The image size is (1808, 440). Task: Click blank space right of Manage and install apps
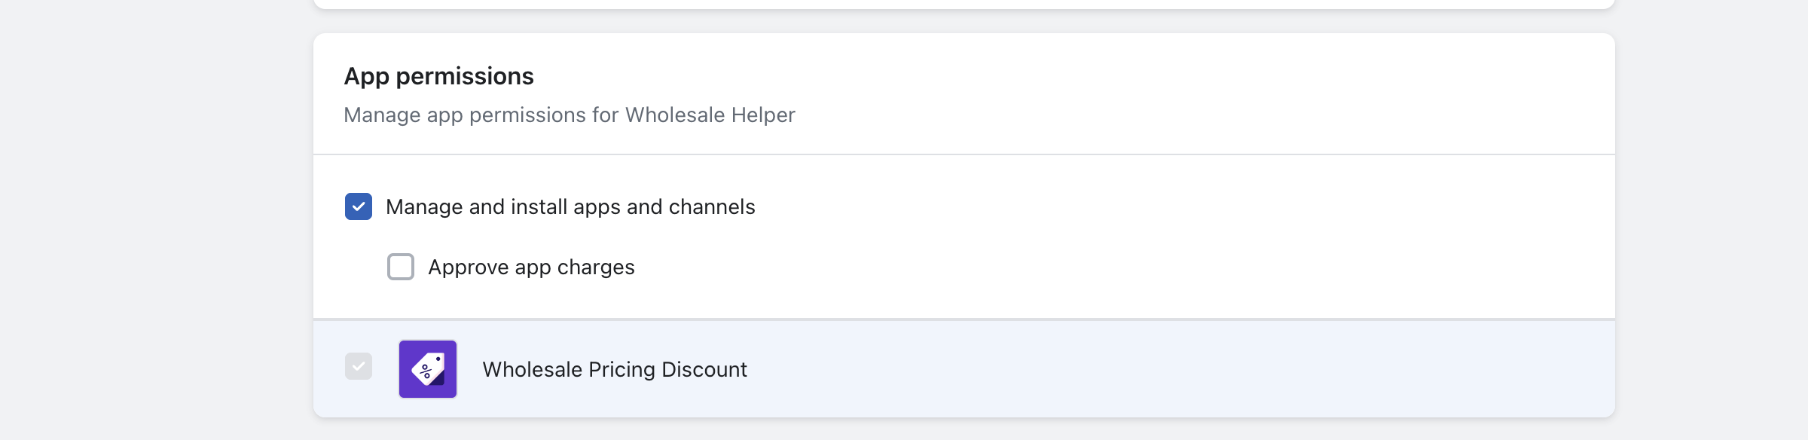coord(1175,206)
